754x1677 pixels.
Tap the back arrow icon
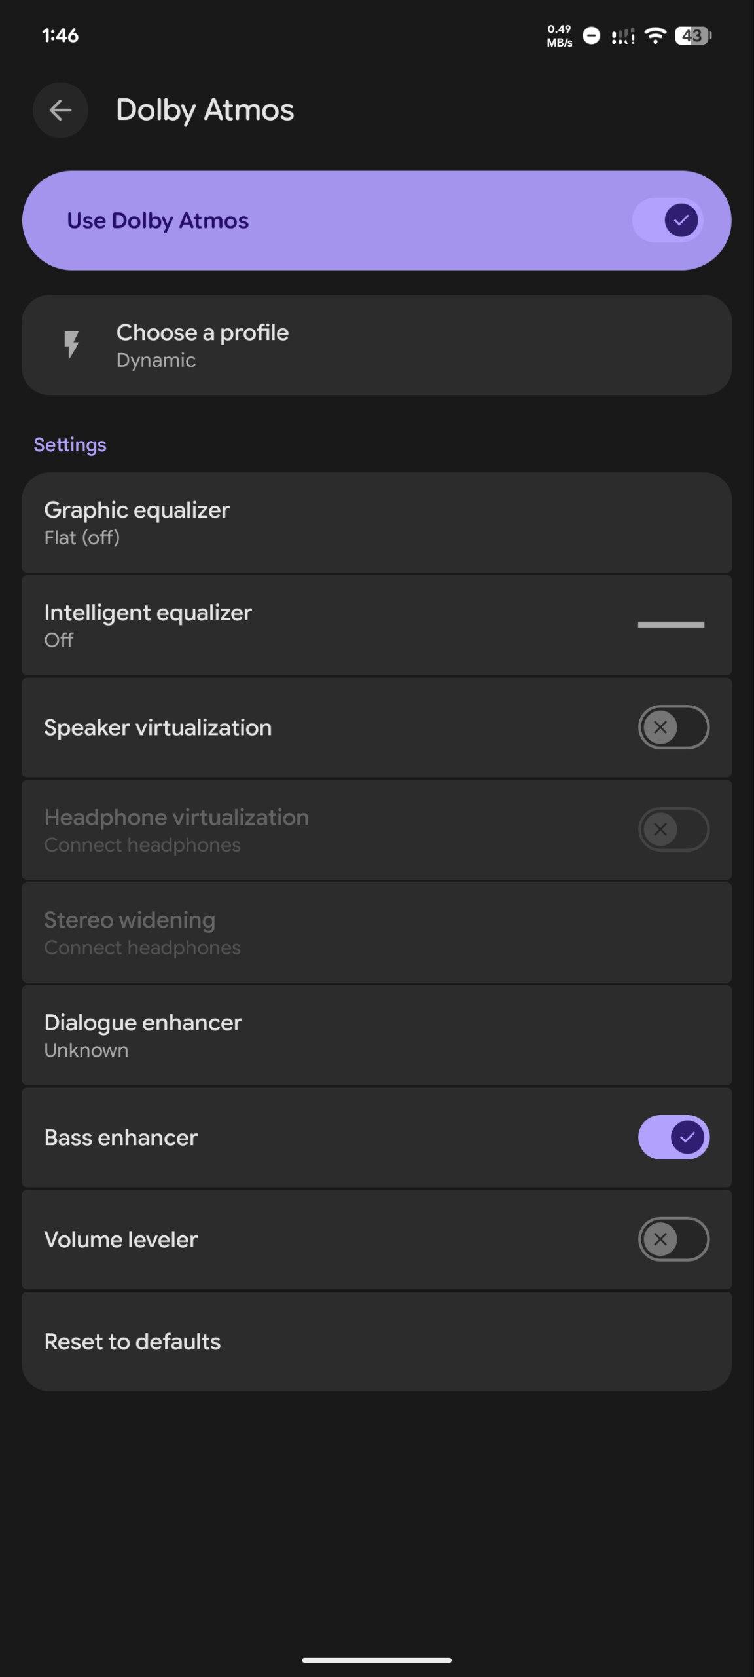tap(60, 110)
